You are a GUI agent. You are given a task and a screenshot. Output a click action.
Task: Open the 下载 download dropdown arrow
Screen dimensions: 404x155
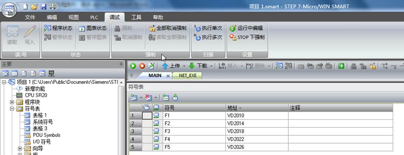click(x=212, y=66)
